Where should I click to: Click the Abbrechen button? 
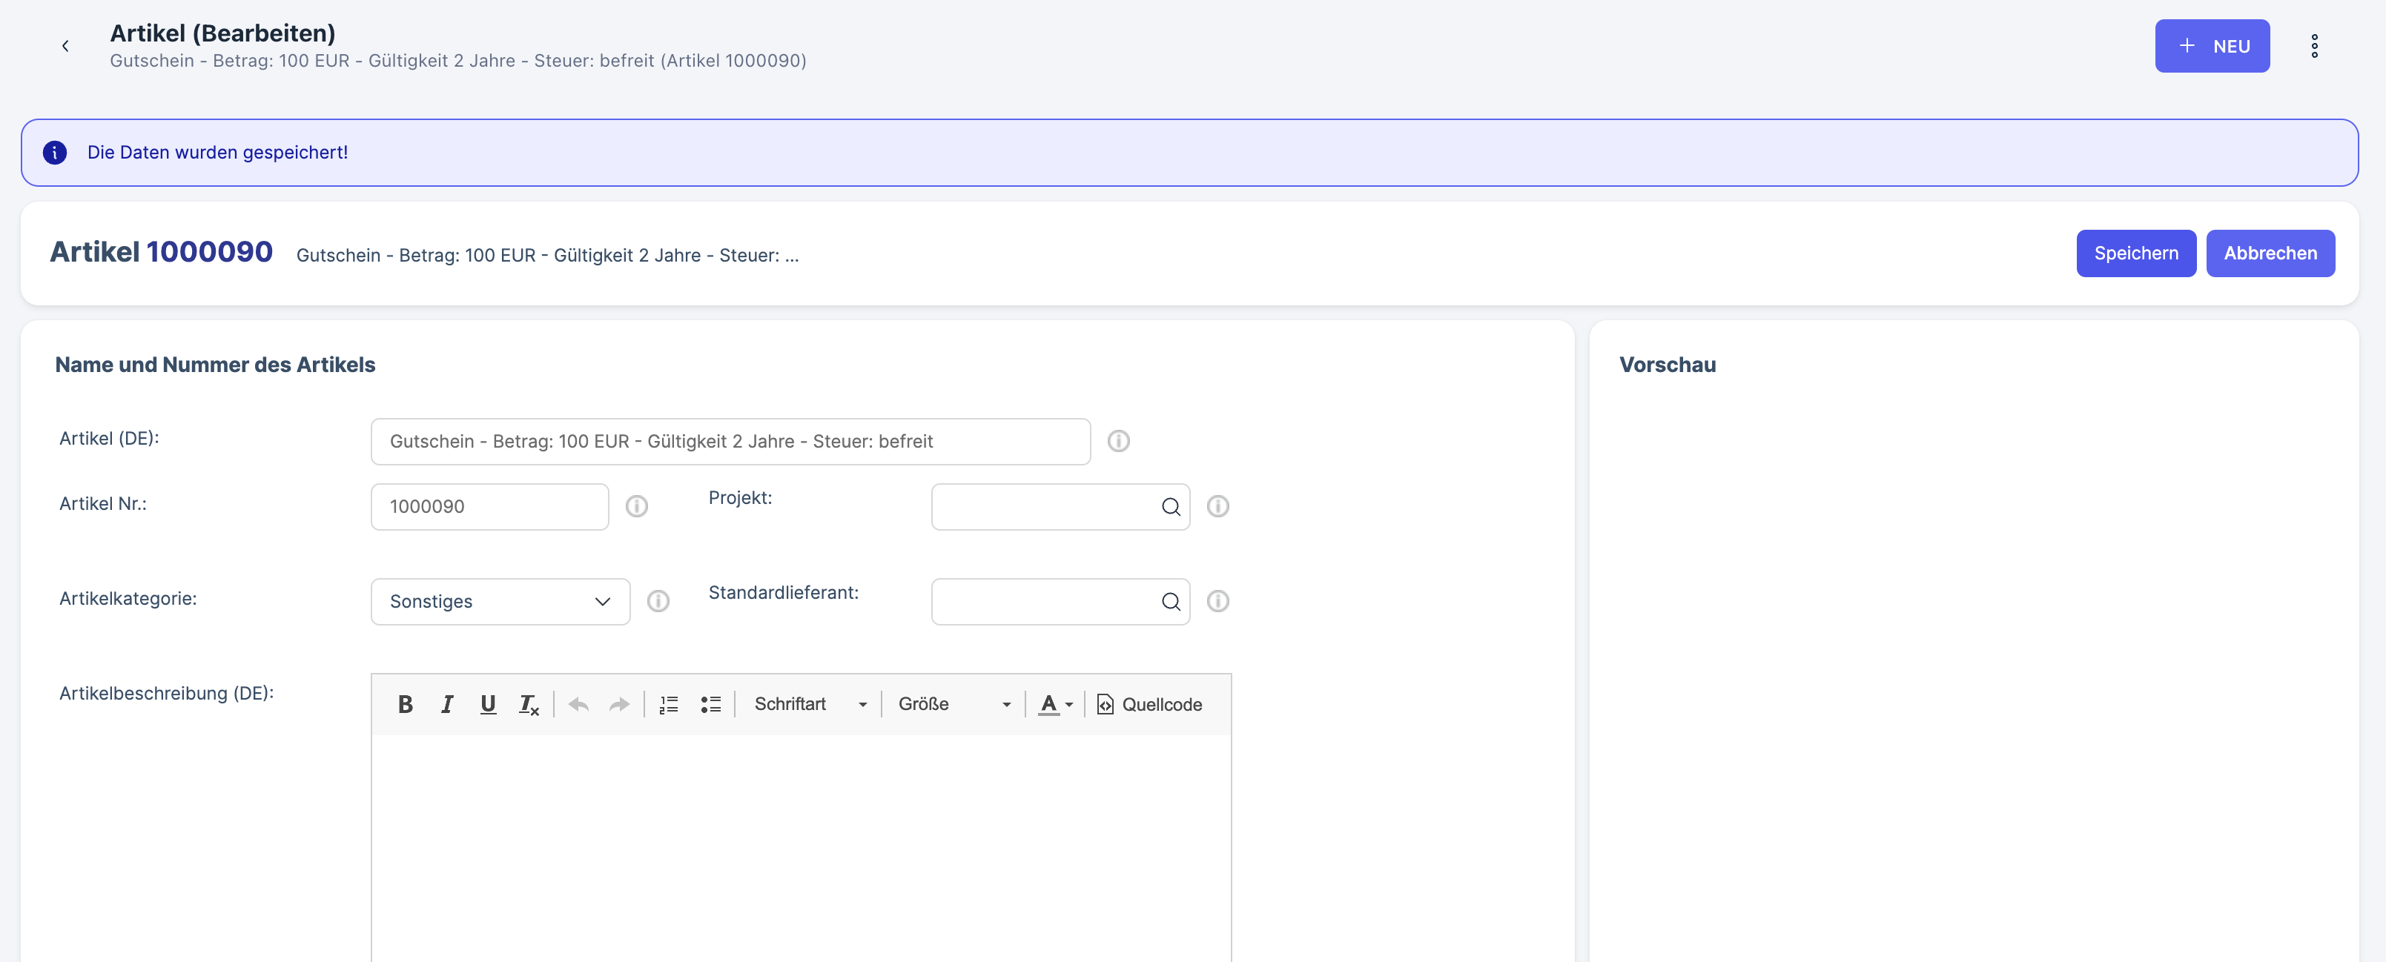(2270, 253)
